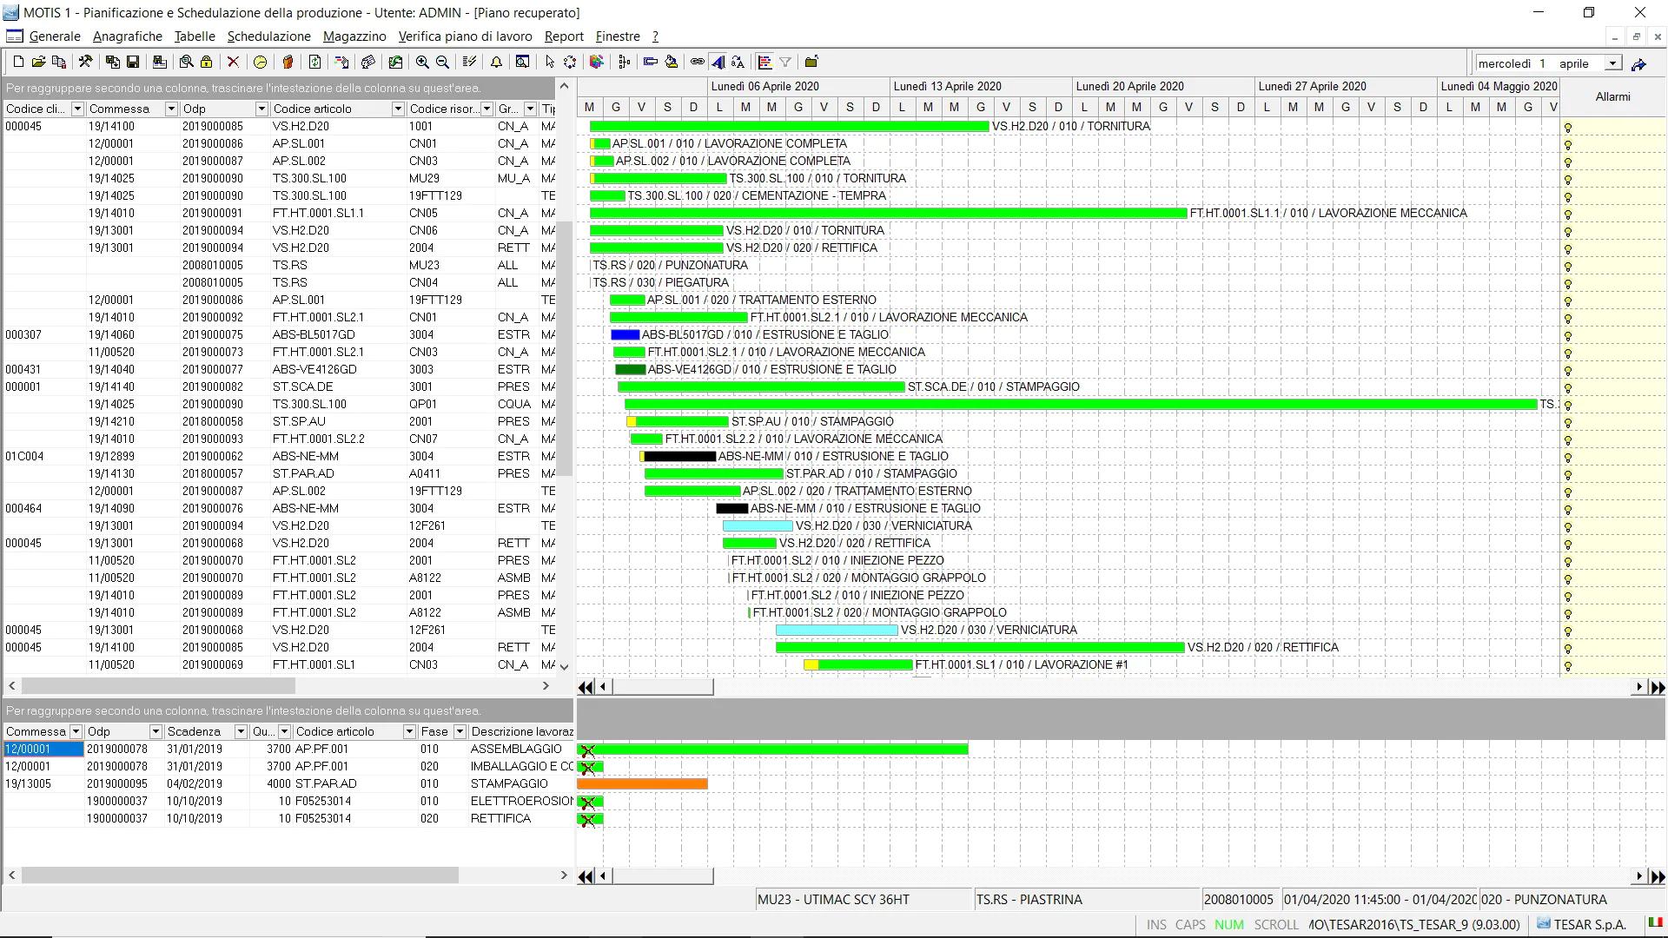Select the arrow pointer tool
The width and height of the screenshot is (1668, 938).
pos(549,62)
